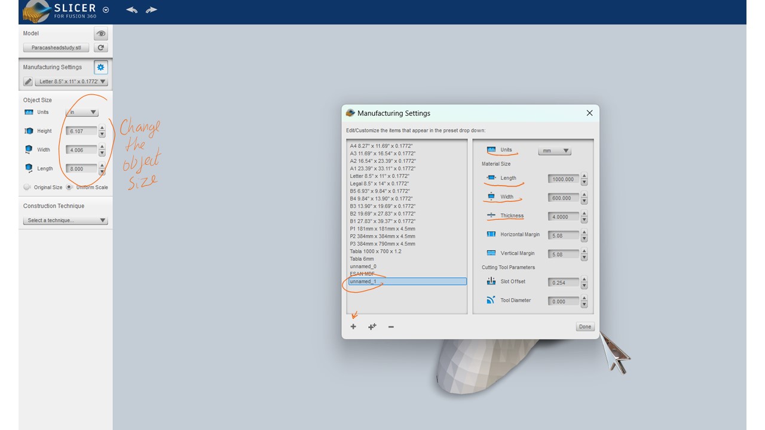
Task: Increase Tool Diameter with the up arrow
Action: [584, 298]
